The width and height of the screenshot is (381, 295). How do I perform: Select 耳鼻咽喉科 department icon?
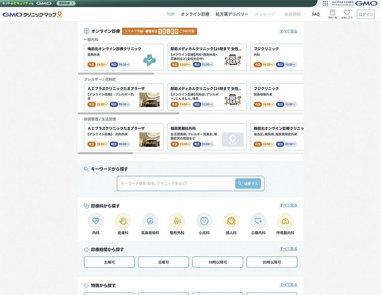[x=150, y=221]
